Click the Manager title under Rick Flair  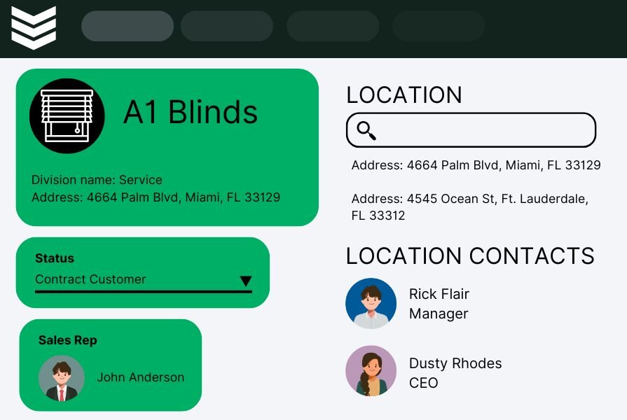439,314
